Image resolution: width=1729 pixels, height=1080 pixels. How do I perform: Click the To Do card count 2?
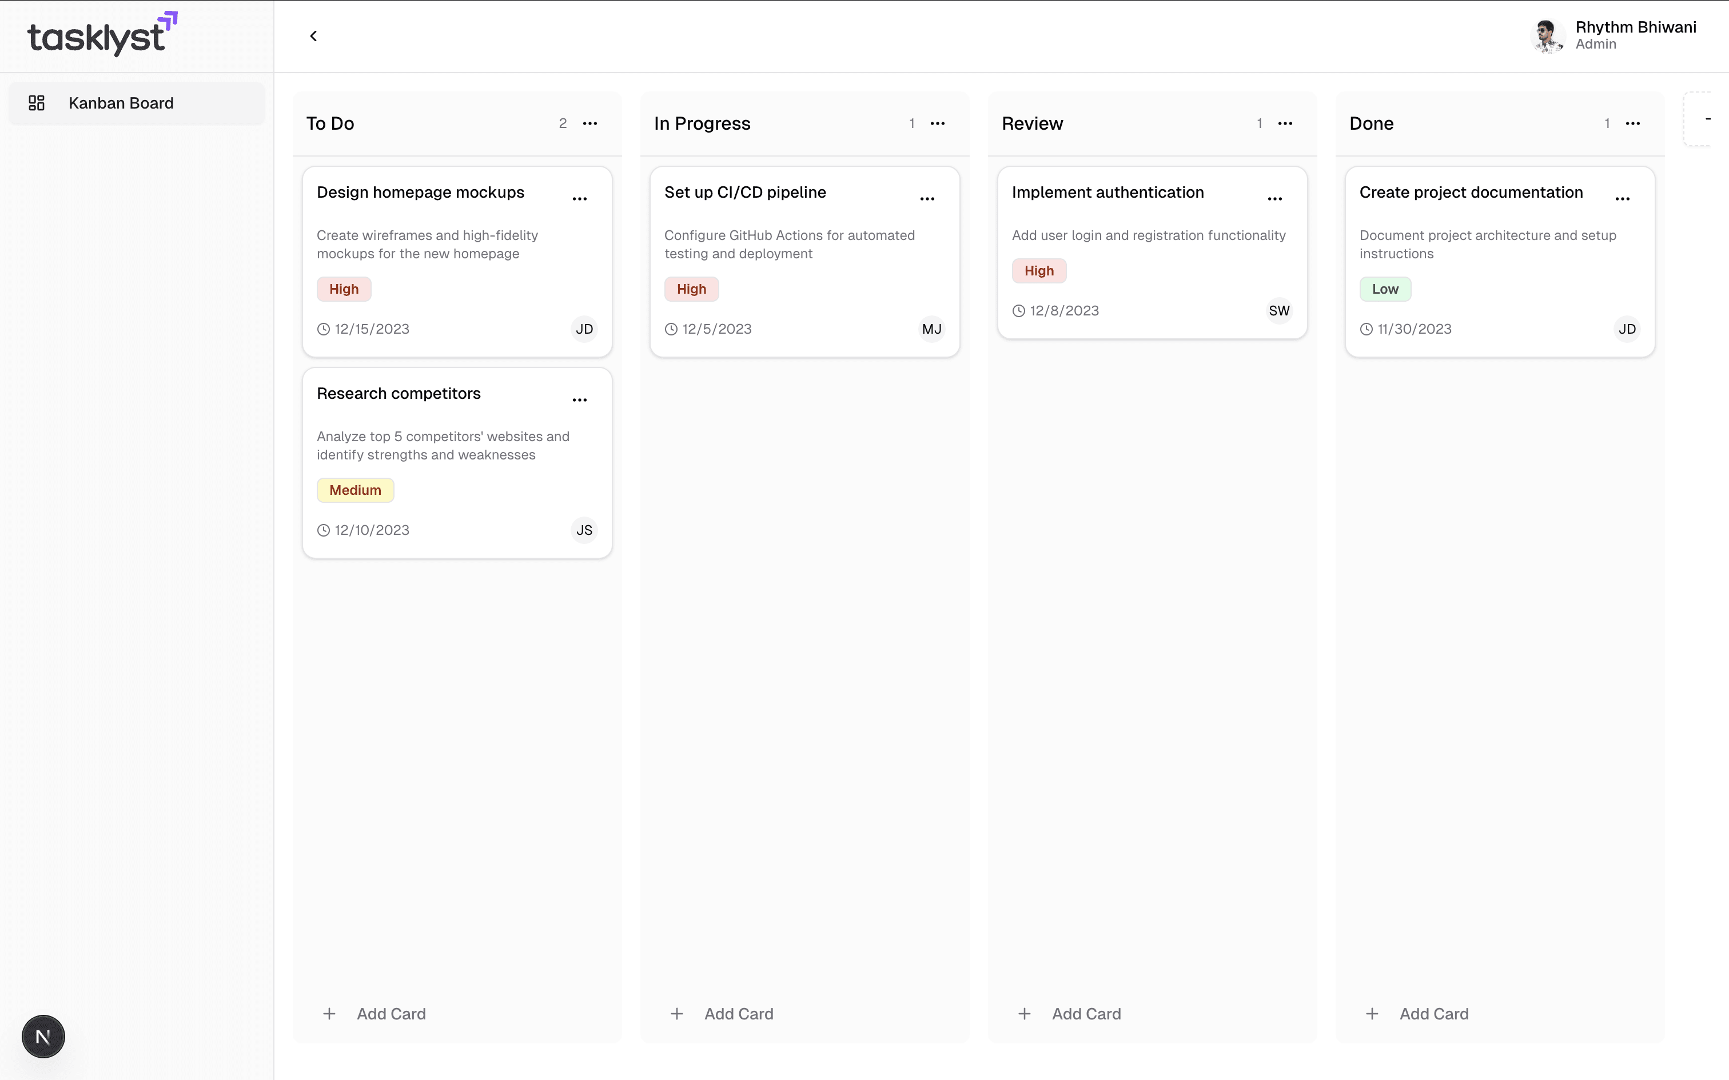[x=563, y=123]
